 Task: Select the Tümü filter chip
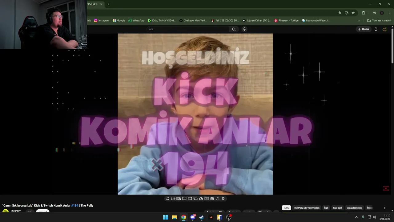[286, 208]
